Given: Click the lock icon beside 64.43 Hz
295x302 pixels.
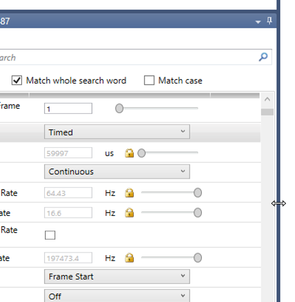Looking at the screenshot, I should 129,193.
